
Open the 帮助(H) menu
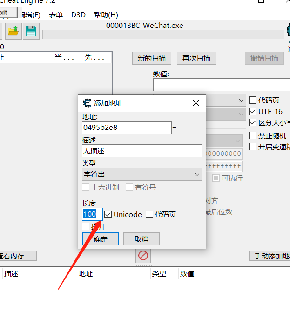[x=106, y=15]
